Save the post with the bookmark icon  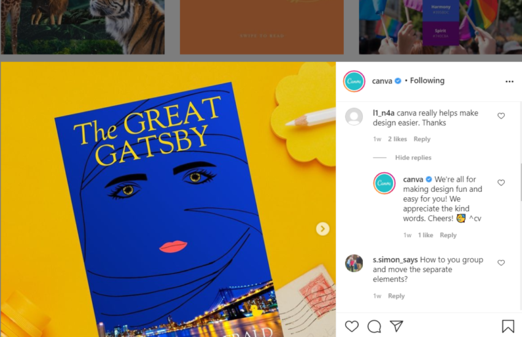[508, 326]
